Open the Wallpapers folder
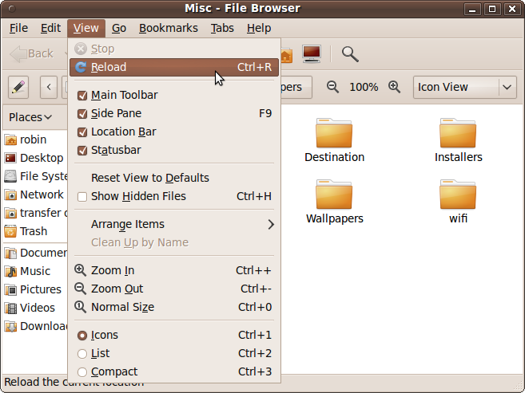 (x=334, y=202)
